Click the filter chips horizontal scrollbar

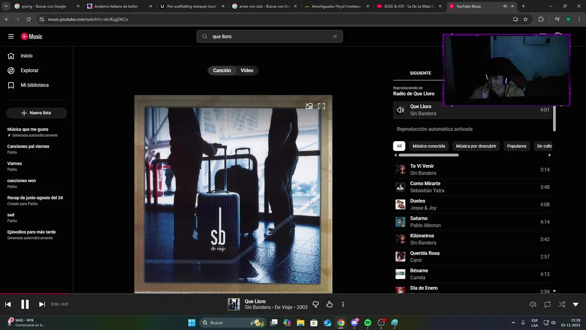429,155
